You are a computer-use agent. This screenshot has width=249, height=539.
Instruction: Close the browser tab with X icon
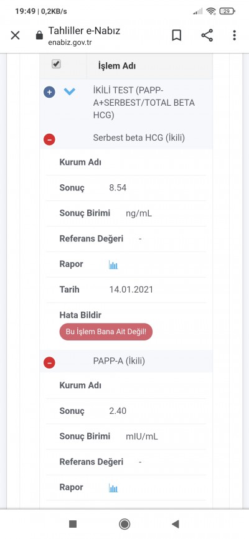15,35
